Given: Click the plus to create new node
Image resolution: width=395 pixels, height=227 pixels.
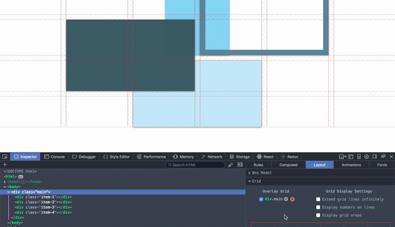Looking at the screenshot, I should pos(5,165).
